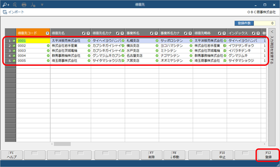The width and height of the screenshot is (280, 167).
Task: Select the 水戸支店 cell
Action: (142, 51)
